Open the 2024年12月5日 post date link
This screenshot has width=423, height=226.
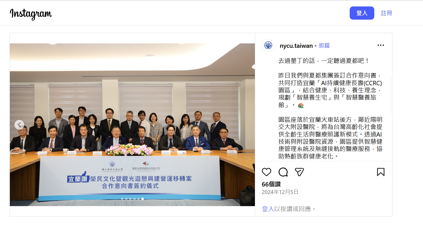point(280,192)
